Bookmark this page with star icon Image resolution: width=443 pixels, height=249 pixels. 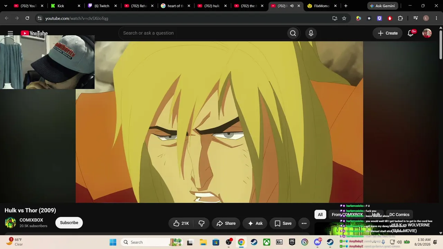coord(344,18)
